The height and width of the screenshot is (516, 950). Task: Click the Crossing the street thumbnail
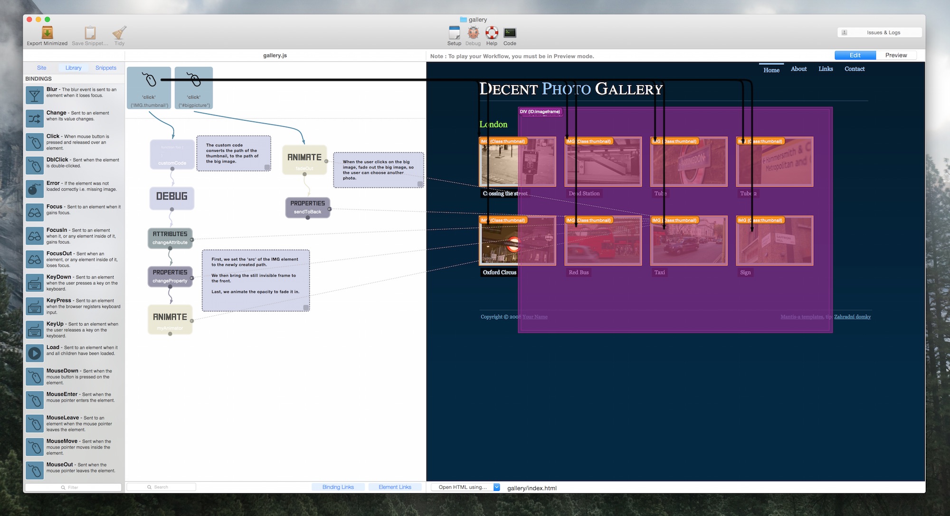[518, 162]
